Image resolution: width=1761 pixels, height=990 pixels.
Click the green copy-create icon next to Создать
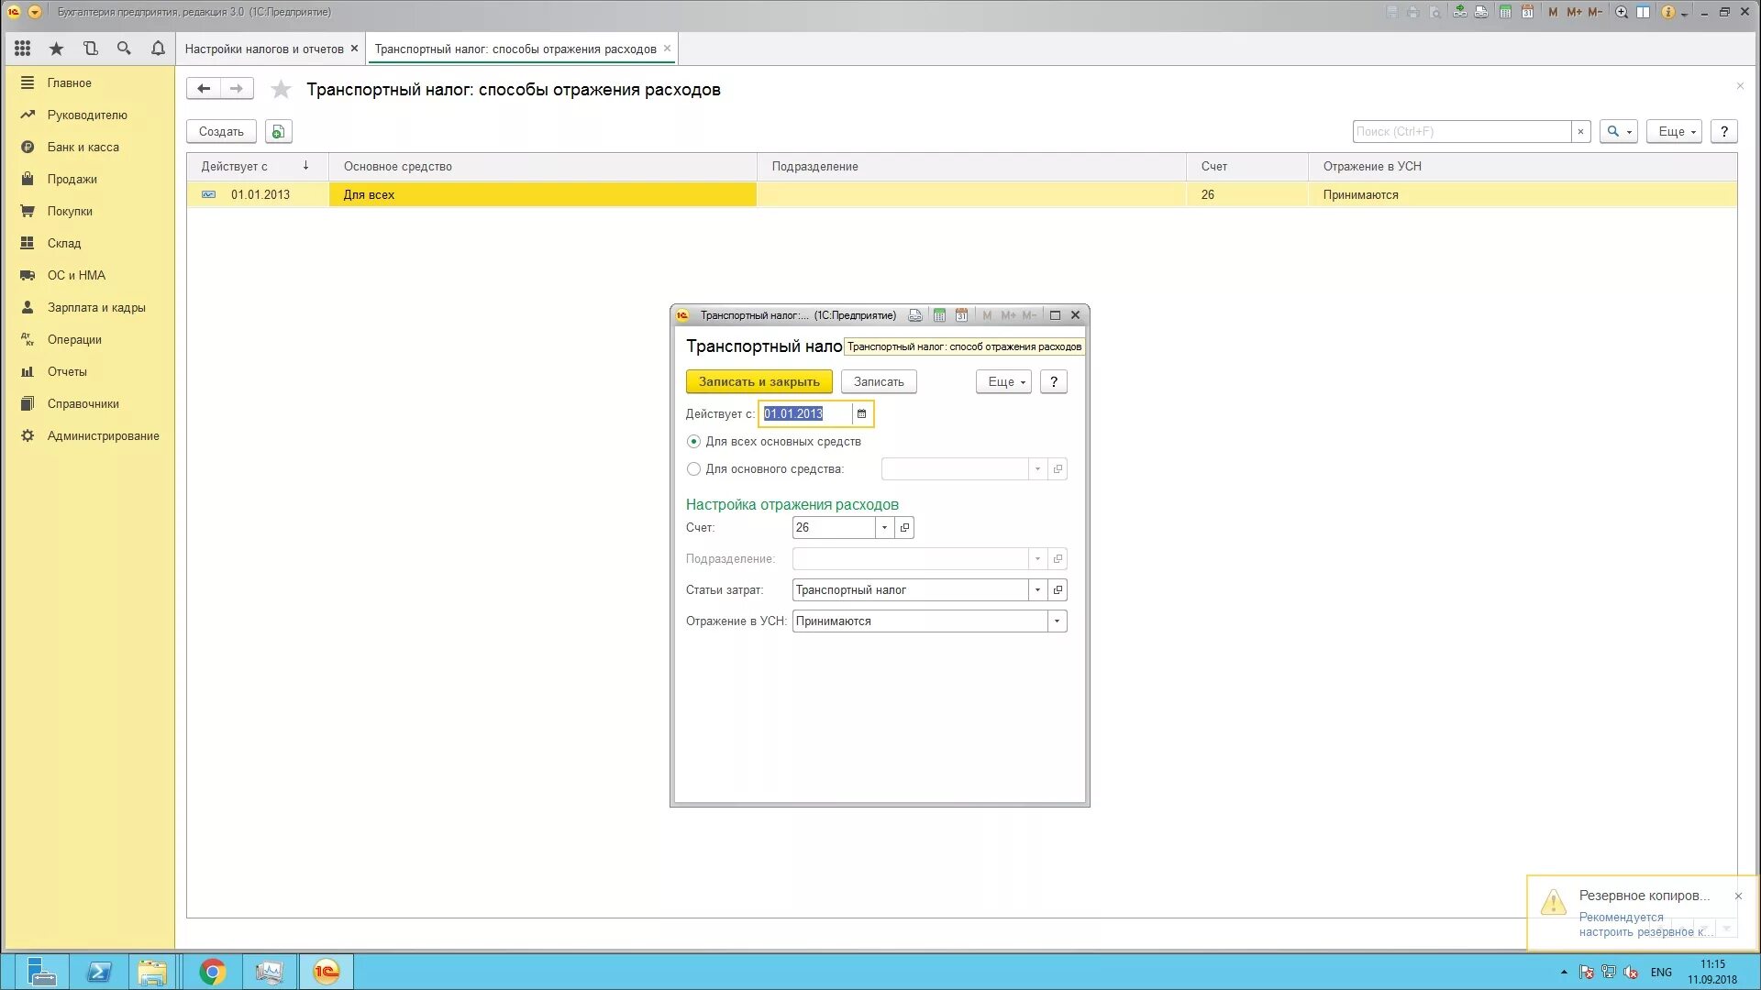279,132
